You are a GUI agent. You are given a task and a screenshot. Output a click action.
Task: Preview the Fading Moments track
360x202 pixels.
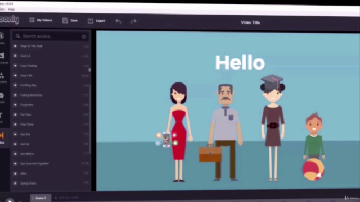[15, 95]
